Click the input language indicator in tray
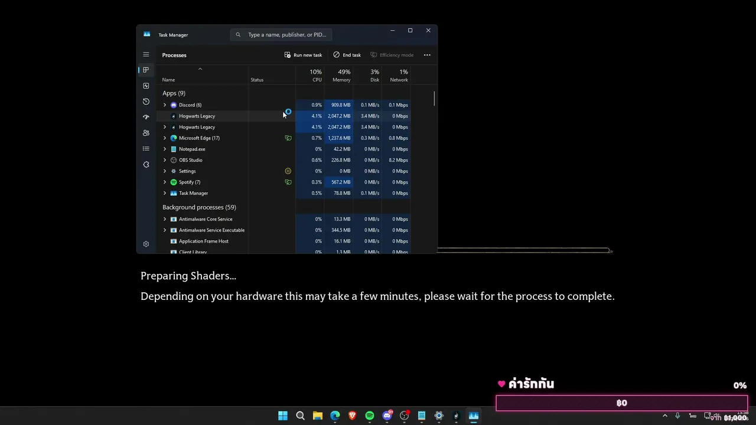The image size is (756, 425). (693, 416)
